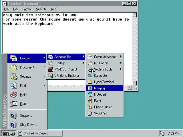Expand the Find submenu arrow
The image size is (183, 137).
tap(44, 85)
